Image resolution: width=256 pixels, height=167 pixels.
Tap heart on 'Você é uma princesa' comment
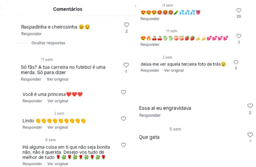click(x=123, y=92)
